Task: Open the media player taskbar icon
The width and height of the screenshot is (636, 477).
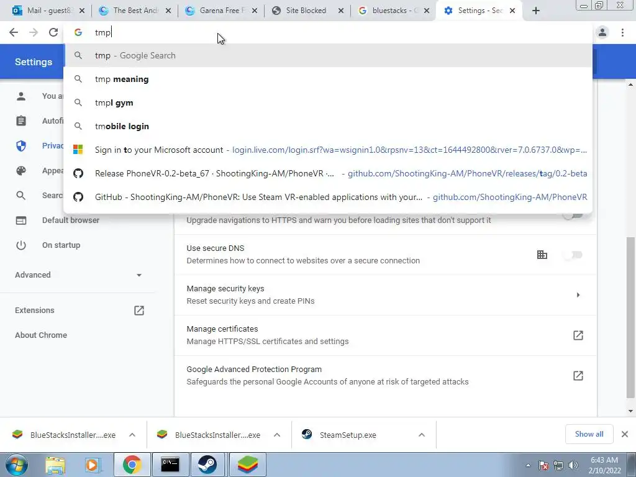Action: click(93, 465)
